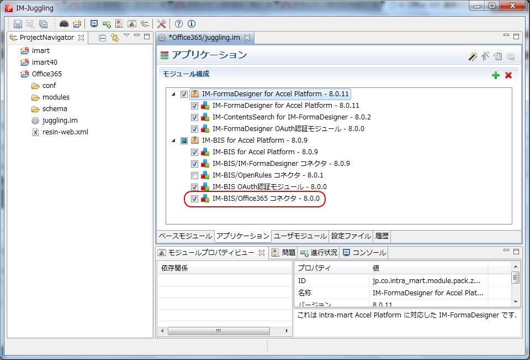Open the コンソール tab
This screenshot has width=530, height=360.
coord(364,253)
